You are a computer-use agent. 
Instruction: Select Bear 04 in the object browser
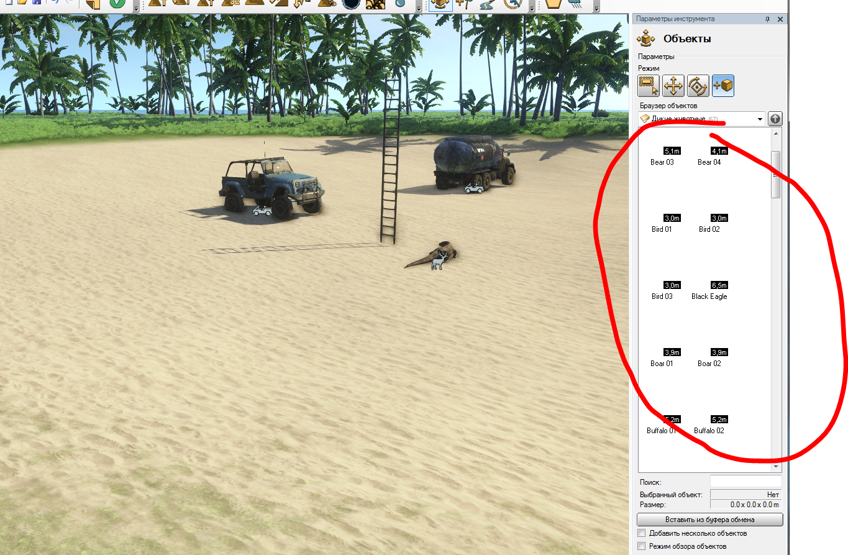point(709,162)
